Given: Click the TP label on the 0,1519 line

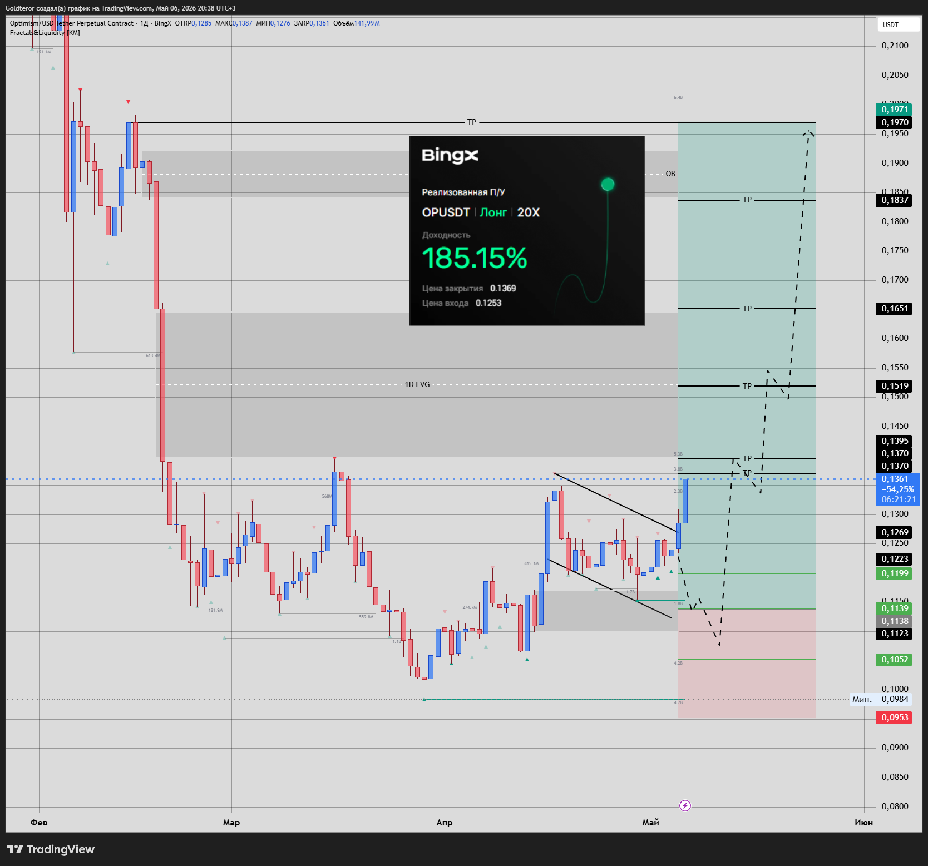Looking at the screenshot, I should pyautogui.click(x=747, y=386).
